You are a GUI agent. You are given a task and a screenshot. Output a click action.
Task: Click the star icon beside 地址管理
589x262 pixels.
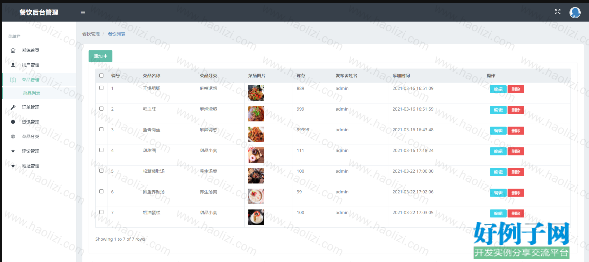click(13, 166)
